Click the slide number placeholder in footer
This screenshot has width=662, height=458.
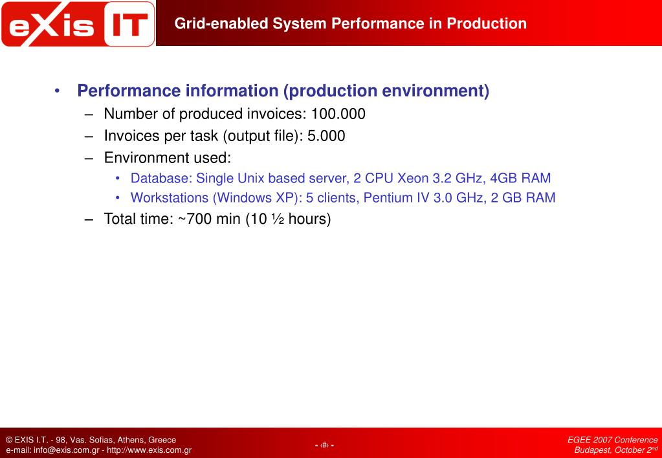(325, 445)
